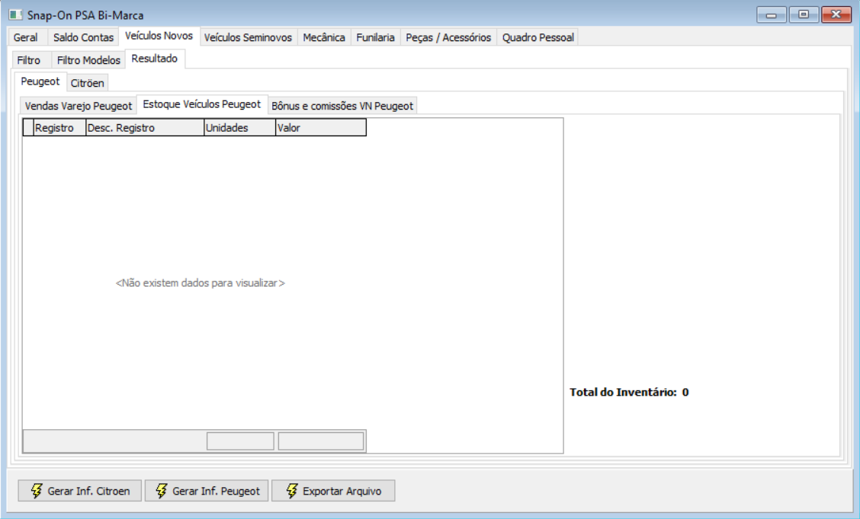Go to the Mecânica tab
Image resolution: width=860 pixels, height=519 pixels.
coord(324,37)
